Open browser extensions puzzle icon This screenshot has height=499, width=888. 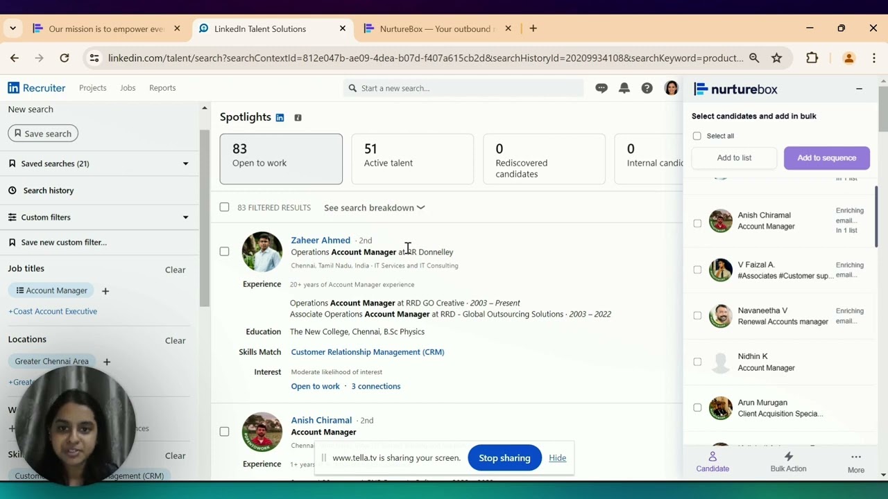click(x=812, y=58)
